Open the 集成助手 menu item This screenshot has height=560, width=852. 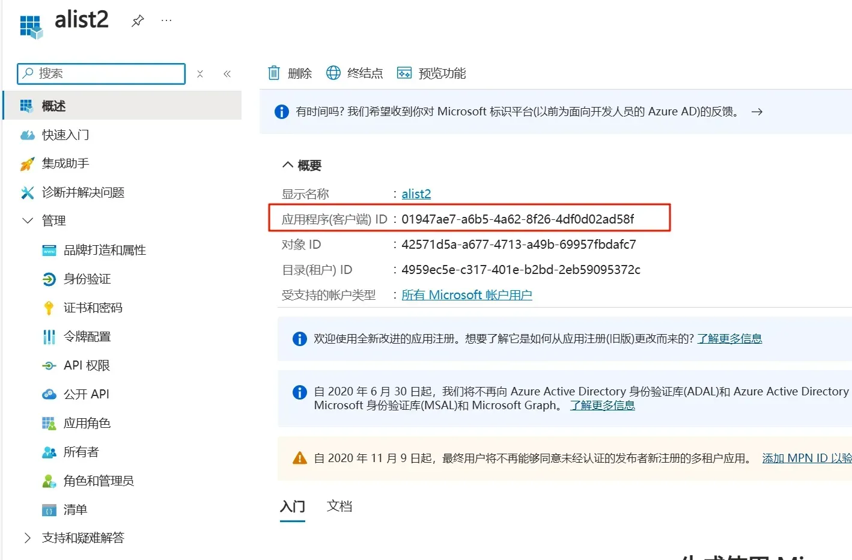click(65, 163)
